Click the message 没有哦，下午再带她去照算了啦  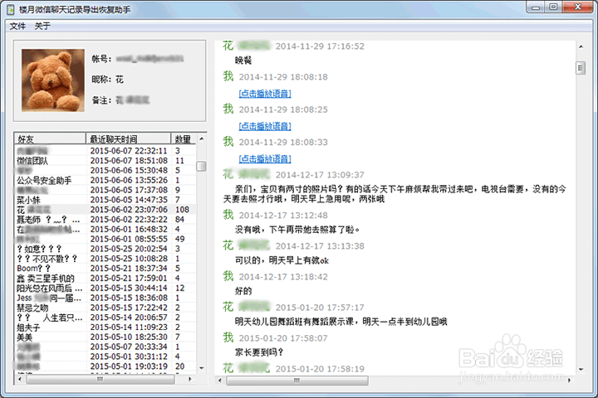coord(297,230)
